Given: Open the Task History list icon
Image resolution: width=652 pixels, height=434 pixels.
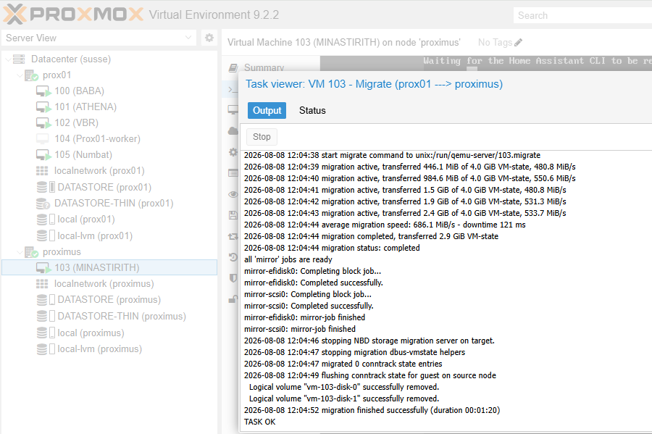Looking at the screenshot, I should (233, 173).
